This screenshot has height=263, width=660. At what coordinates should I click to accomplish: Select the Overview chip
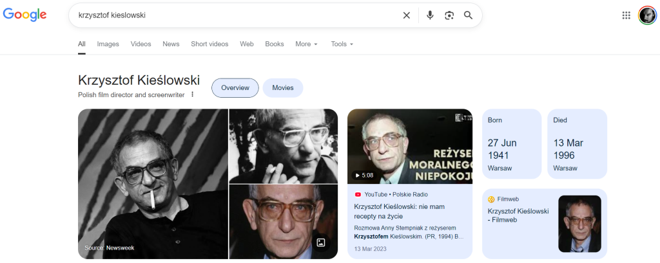pyautogui.click(x=235, y=87)
